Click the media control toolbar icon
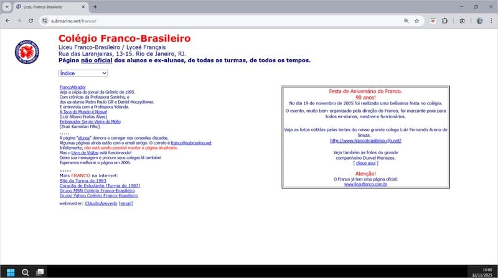Viewport: 498px width, 278px height. (x=462, y=21)
